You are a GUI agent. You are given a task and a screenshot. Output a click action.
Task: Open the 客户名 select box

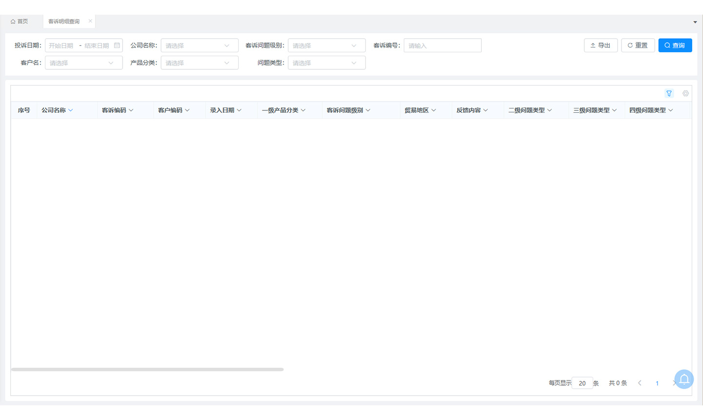pos(83,63)
